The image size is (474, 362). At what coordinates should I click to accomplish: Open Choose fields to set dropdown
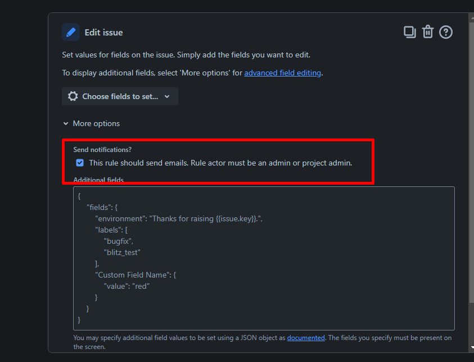click(x=120, y=96)
